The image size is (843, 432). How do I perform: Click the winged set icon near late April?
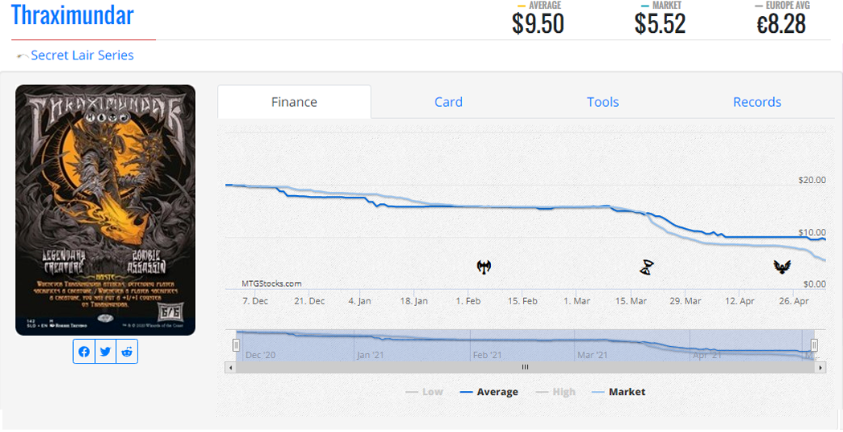click(782, 267)
